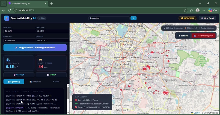Click the SNR 24.2 dB indicator

point(191,28)
